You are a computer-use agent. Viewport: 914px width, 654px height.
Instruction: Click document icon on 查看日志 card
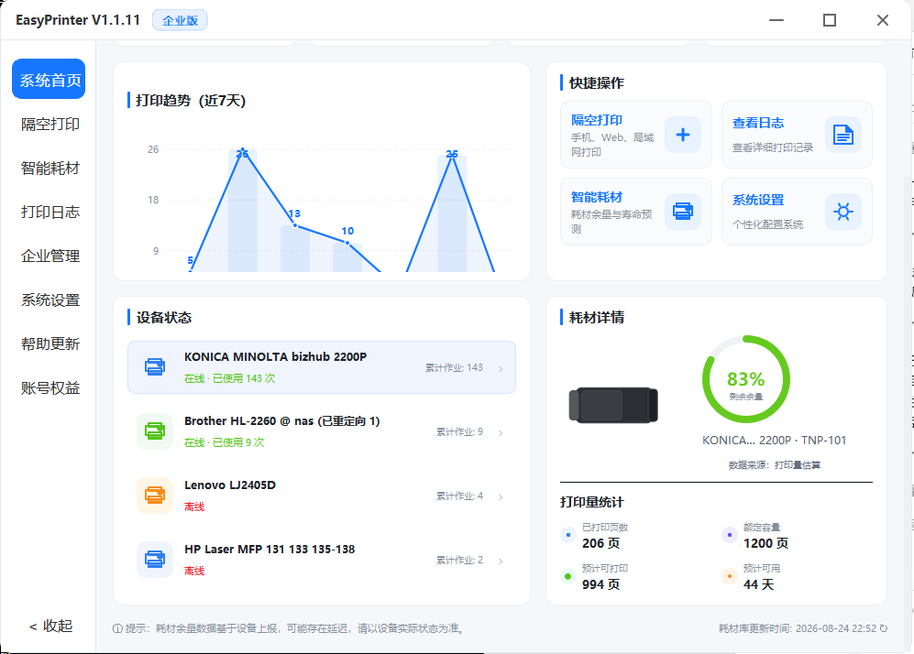pyautogui.click(x=842, y=136)
